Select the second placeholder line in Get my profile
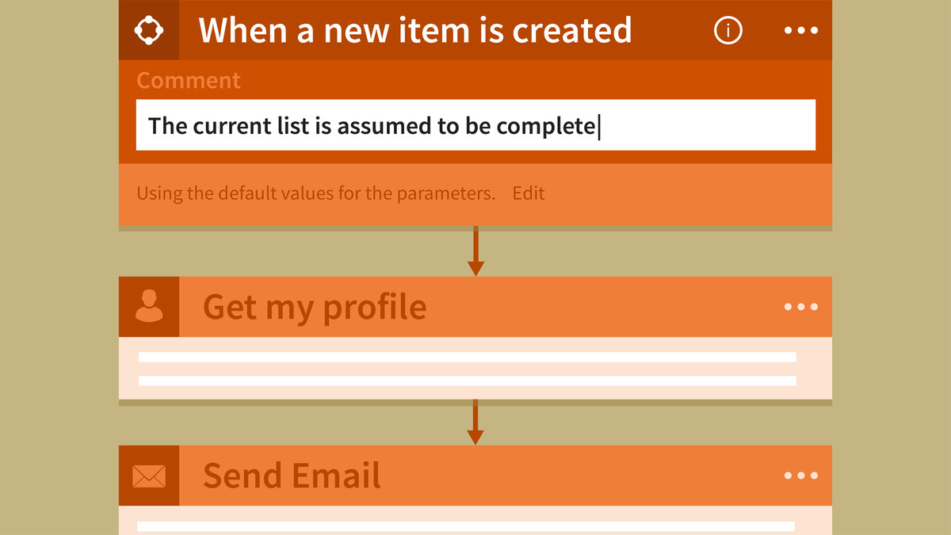951x535 pixels. (468, 380)
